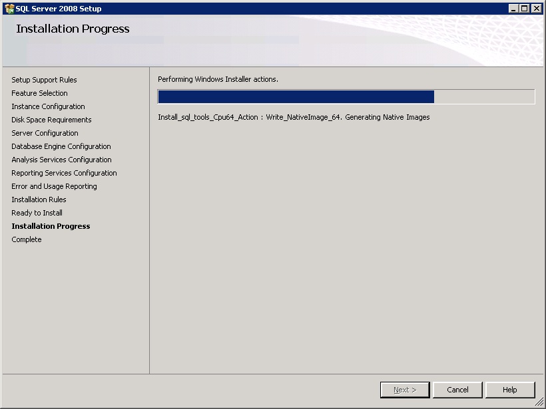This screenshot has width=546, height=409.
Task: Click the window resize grip corner
Action: coord(539,402)
